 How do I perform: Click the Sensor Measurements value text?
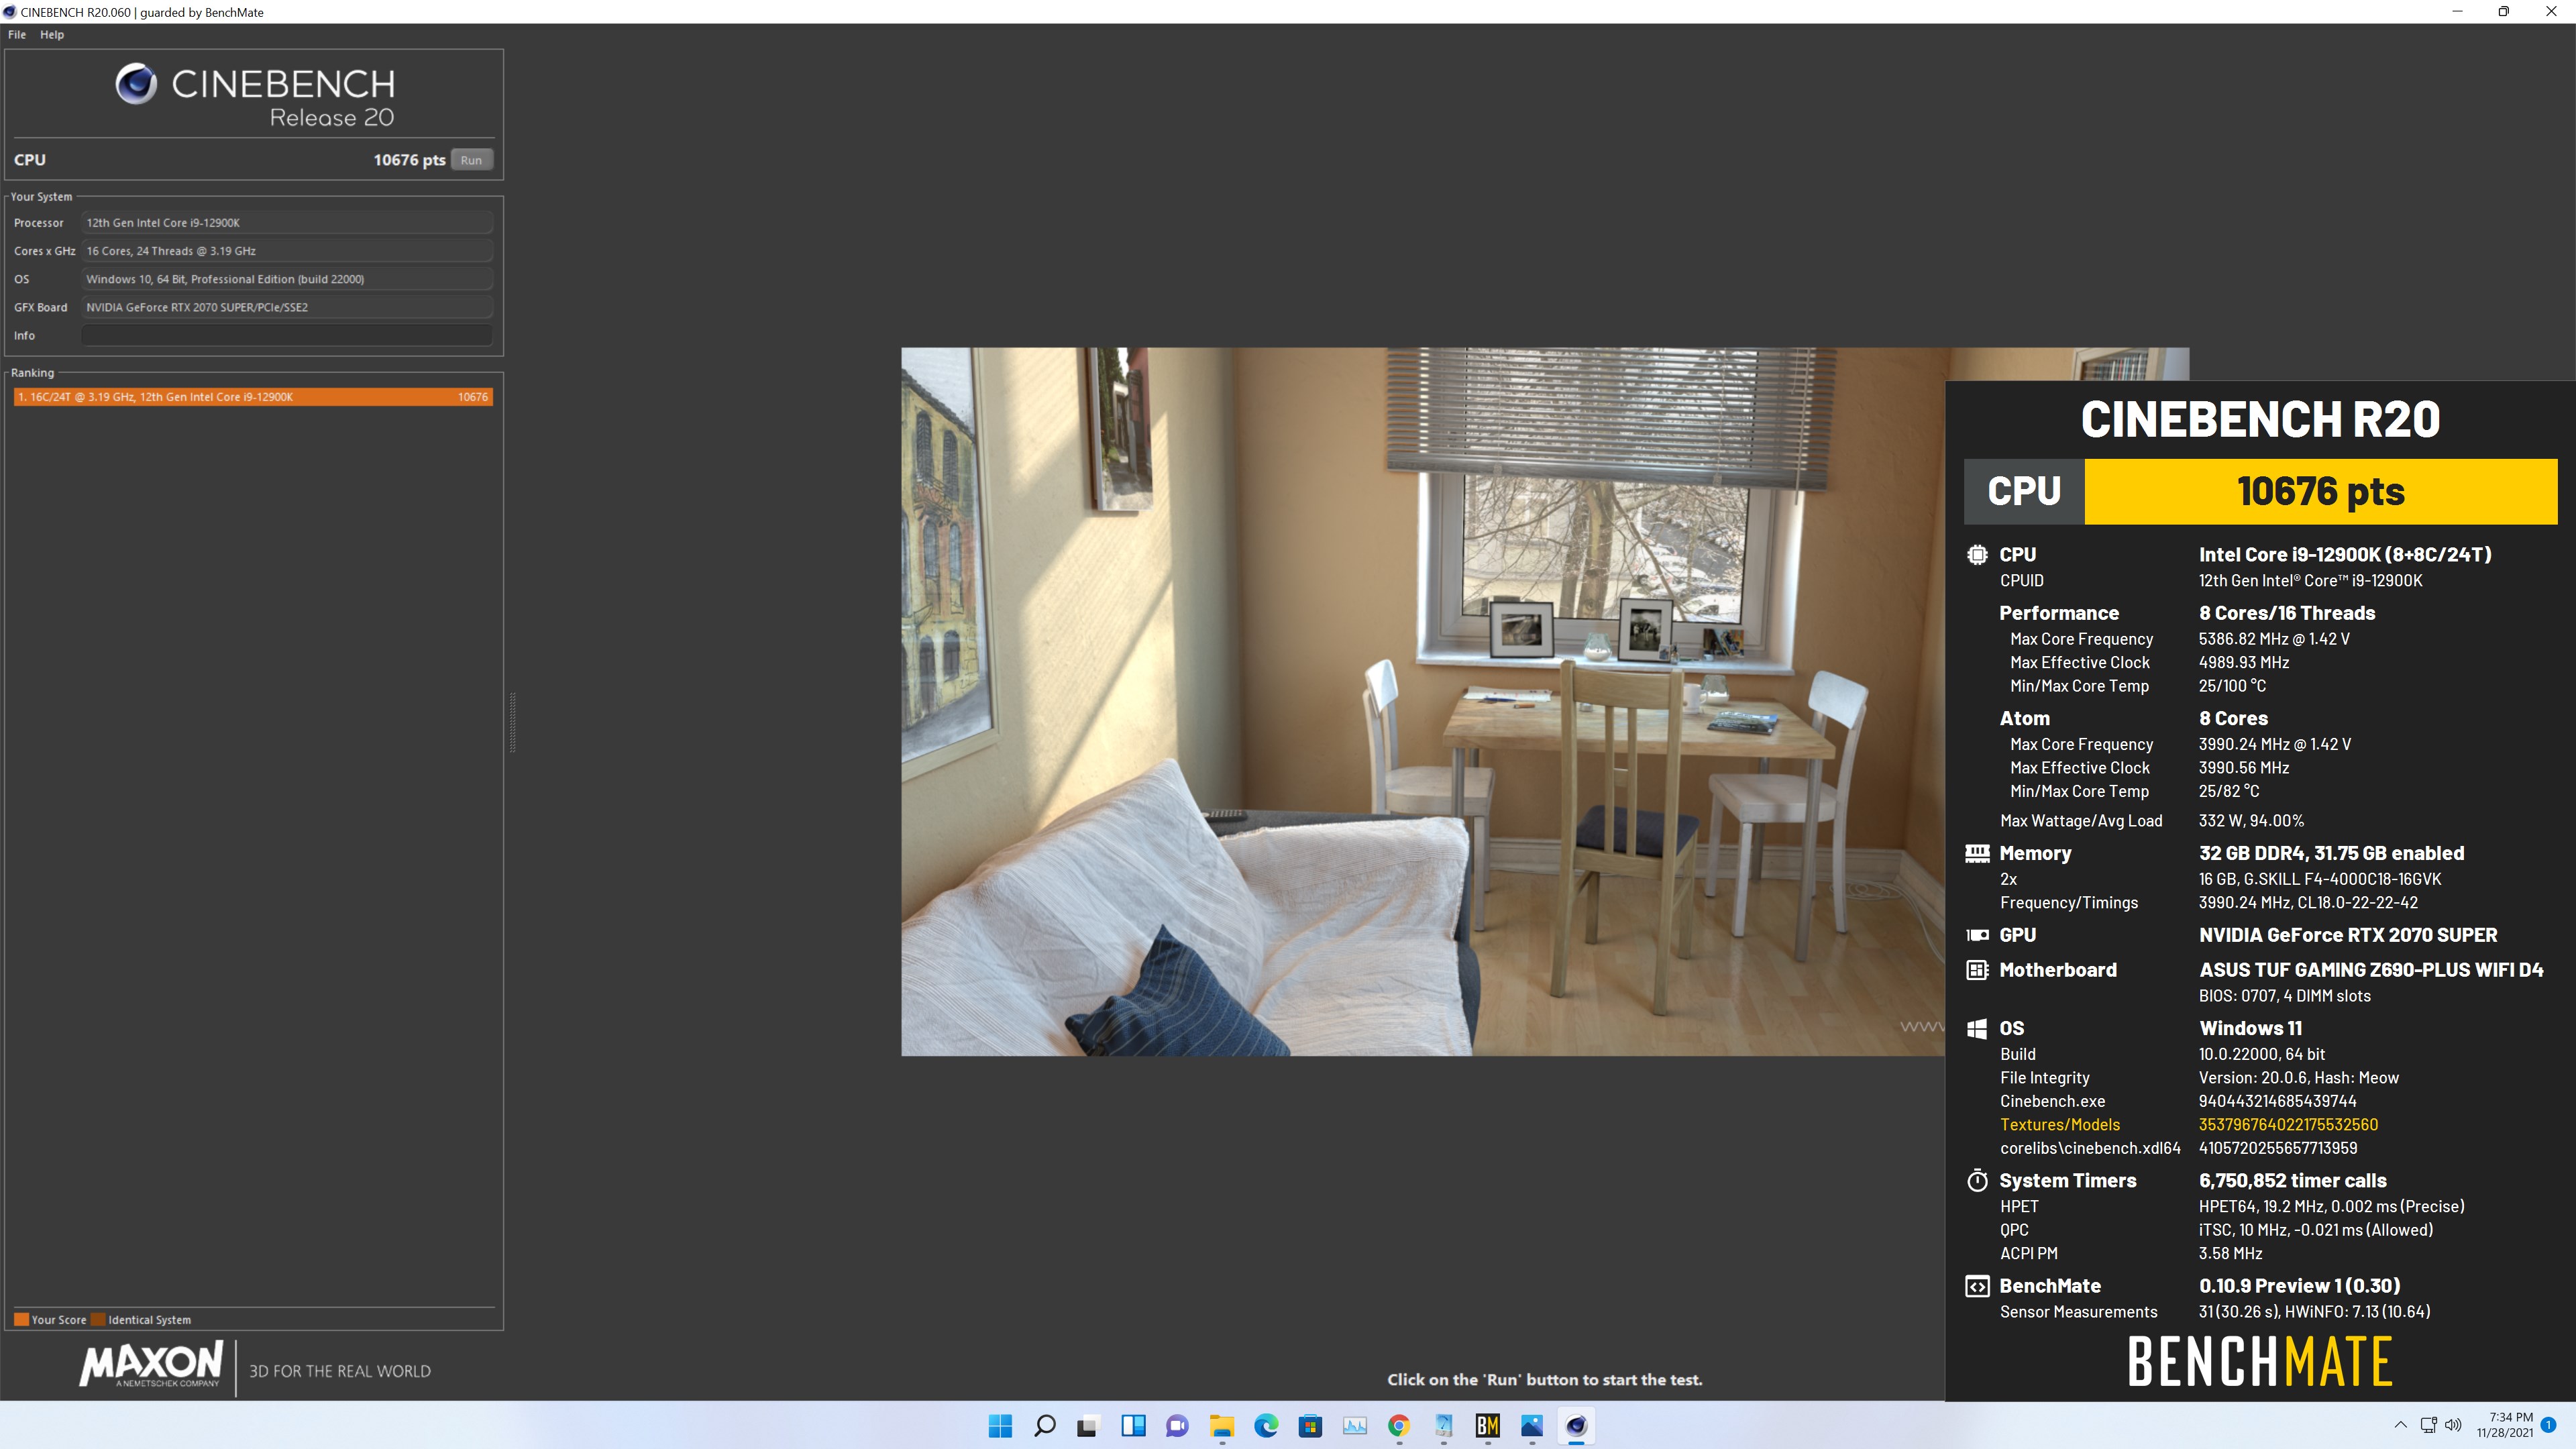click(2314, 1312)
